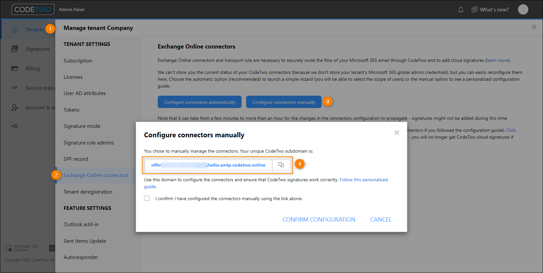Click the Microsoft 365 Certified badge
Viewport: 543px width, 273px height.
[x=22, y=248]
